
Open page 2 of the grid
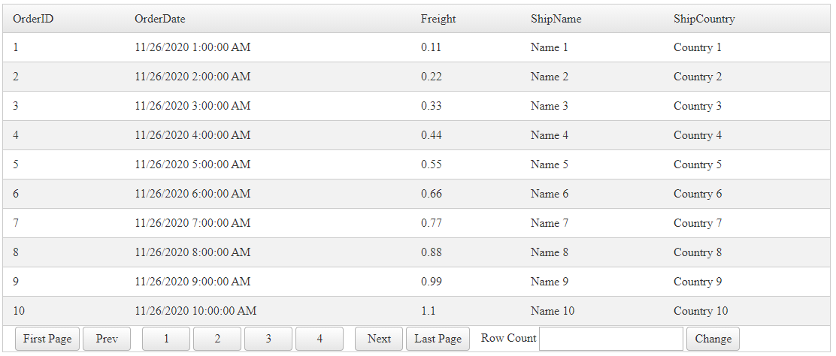point(217,339)
